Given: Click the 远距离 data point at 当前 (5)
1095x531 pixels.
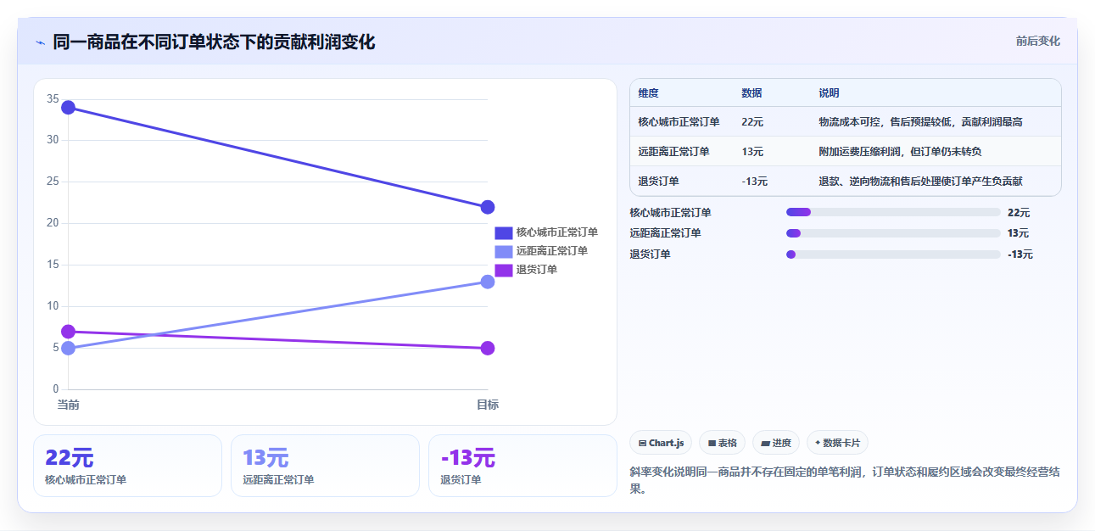Looking at the screenshot, I should tap(69, 349).
